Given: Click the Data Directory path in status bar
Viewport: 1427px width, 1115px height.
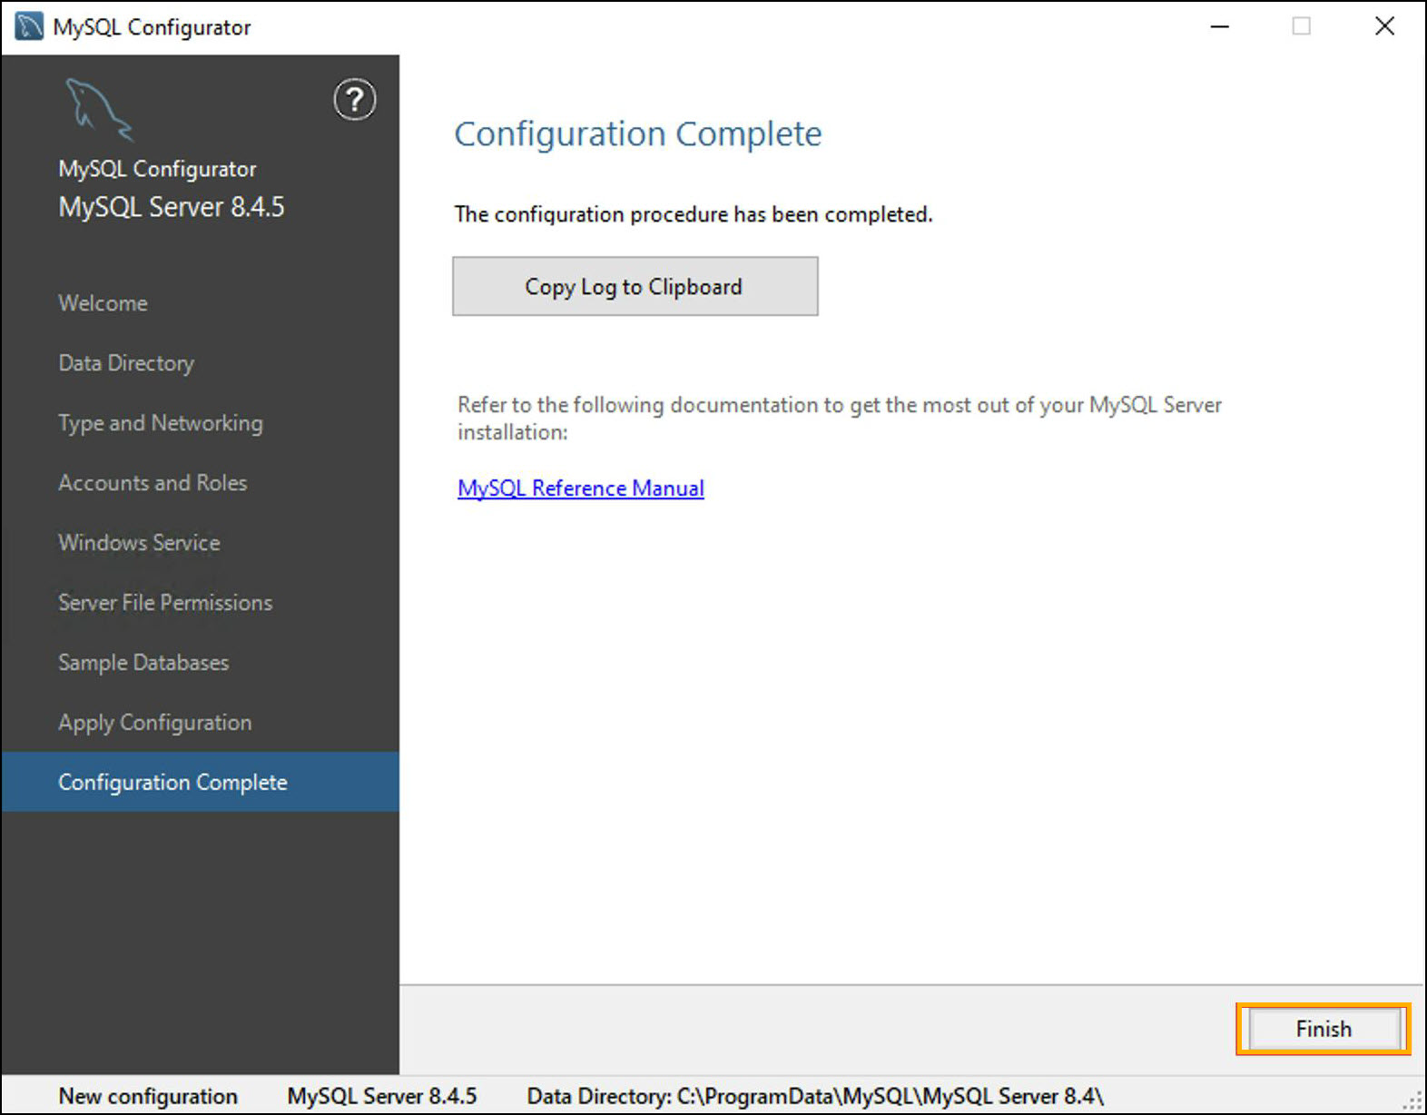Looking at the screenshot, I should (x=815, y=1096).
